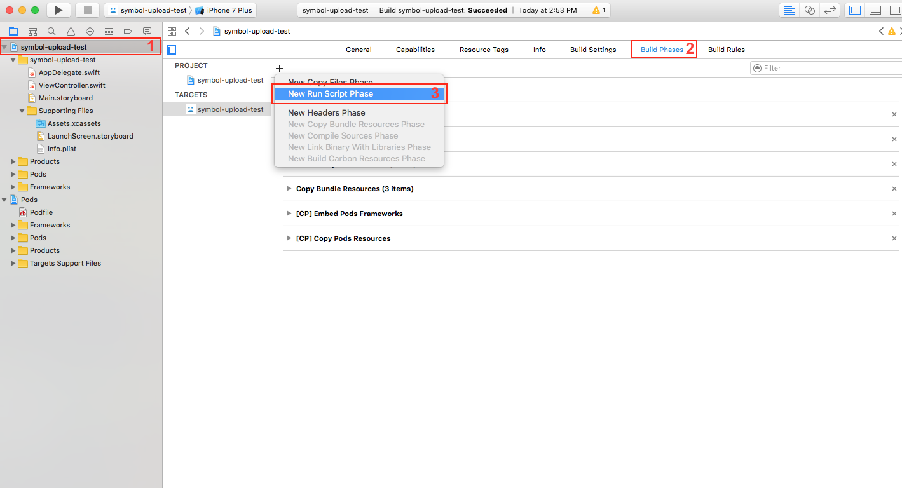Open the Breakpoint navigator icon

tap(128, 31)
